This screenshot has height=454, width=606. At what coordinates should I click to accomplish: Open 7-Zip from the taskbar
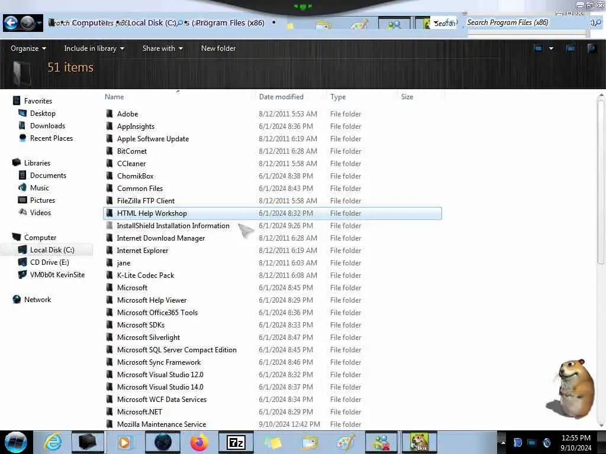pos(236,442)
